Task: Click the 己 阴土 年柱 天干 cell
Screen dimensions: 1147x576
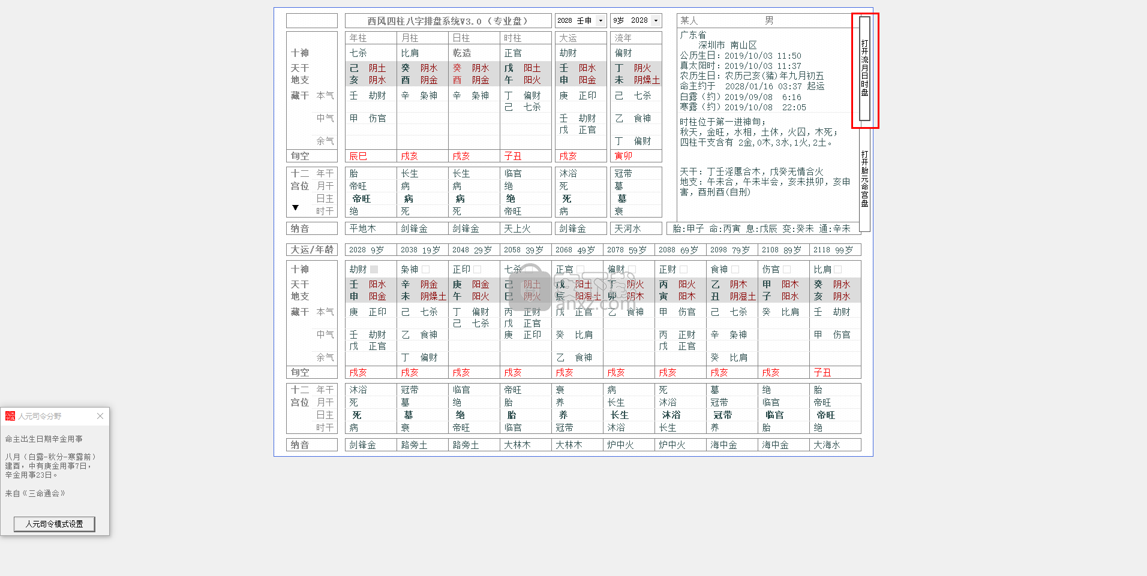Action: click(371, 68)
